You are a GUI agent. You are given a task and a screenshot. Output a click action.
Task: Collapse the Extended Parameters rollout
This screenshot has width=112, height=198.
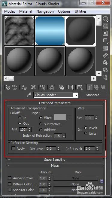(55, 103)
